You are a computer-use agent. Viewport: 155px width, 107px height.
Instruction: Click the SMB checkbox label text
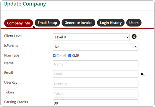click(x=76, y=56)
